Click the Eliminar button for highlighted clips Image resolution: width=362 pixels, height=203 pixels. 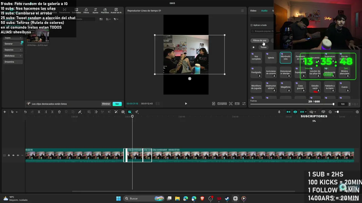(x=106, y=104)
